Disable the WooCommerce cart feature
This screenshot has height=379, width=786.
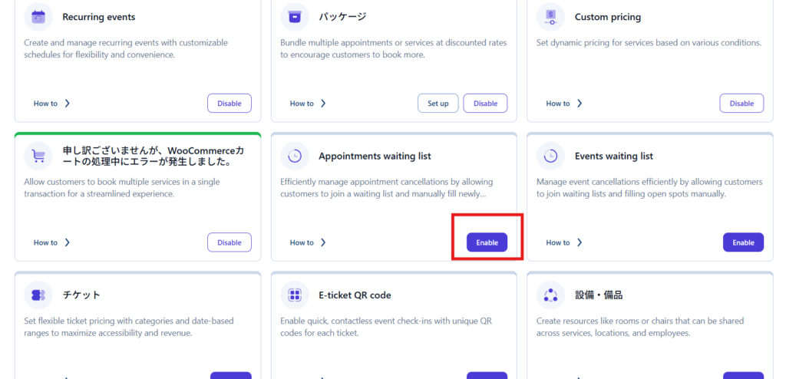pos(230,242)
